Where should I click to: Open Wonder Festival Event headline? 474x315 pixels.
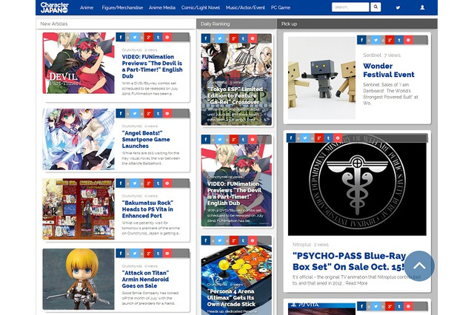coord(388,70)
